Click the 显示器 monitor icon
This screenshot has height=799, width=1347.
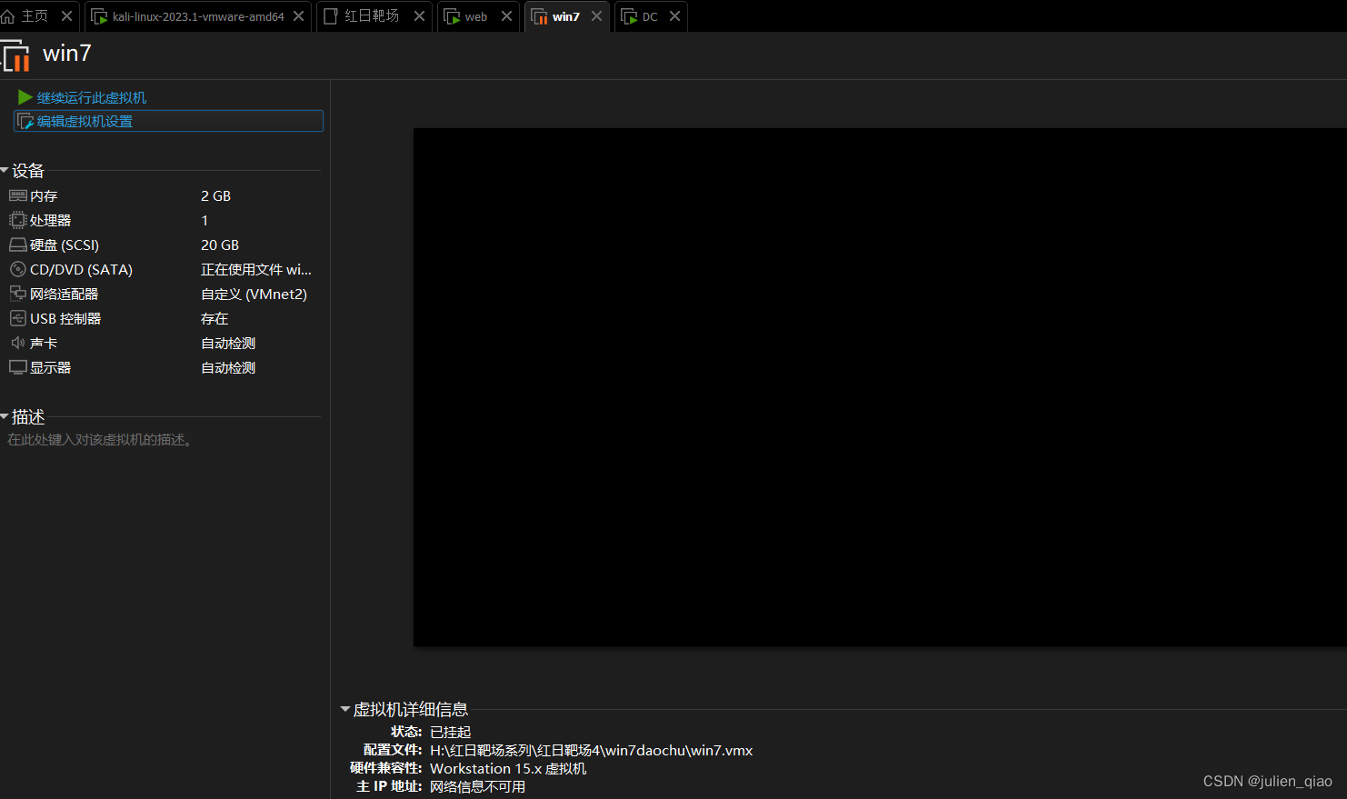click(x=17, y=367)
